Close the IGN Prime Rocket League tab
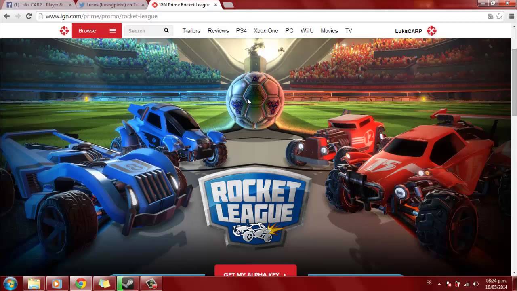Viewport: 517px width, 291px height. click(215, 5)
